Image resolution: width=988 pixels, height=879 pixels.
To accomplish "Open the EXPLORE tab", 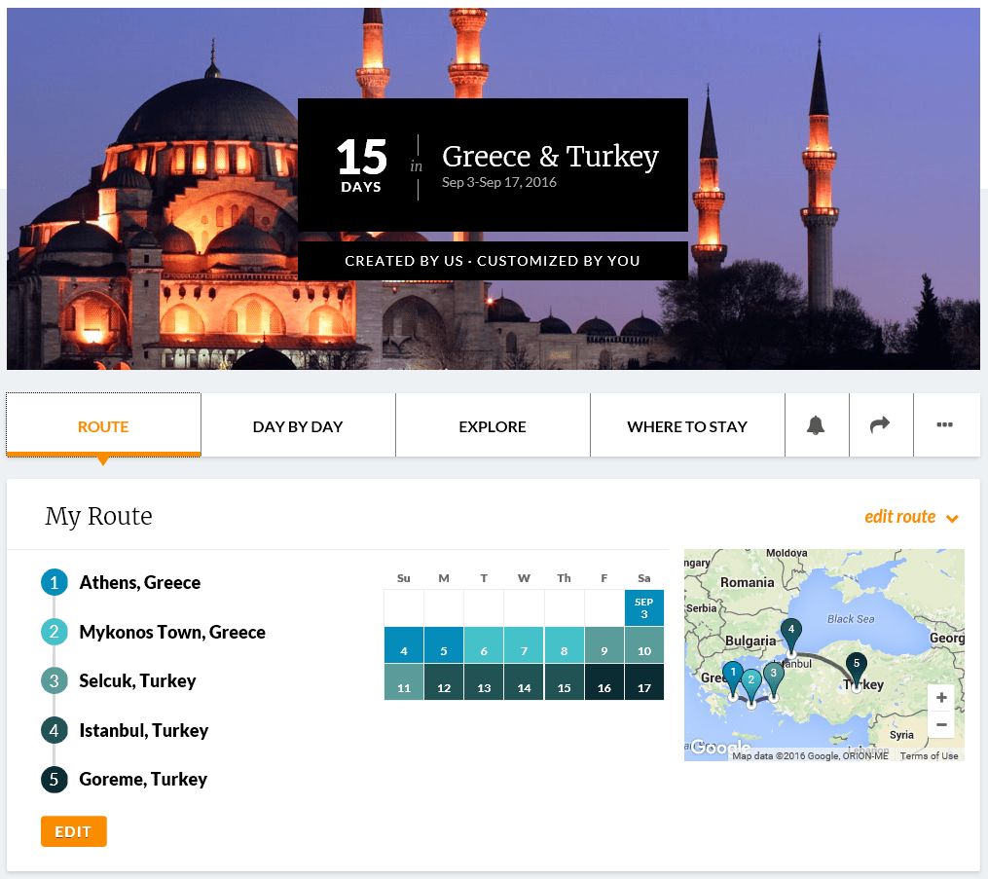I will pos(493,425).
